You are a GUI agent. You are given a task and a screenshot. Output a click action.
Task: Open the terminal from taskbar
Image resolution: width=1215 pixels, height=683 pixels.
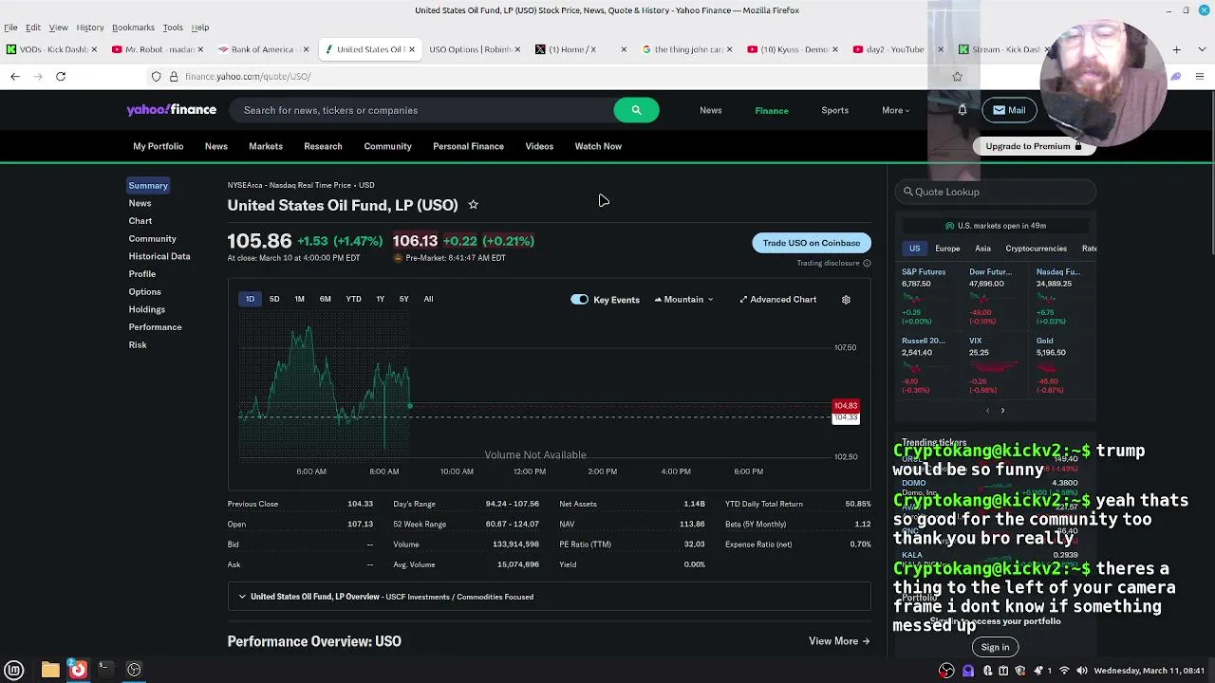tap(105, 670)
